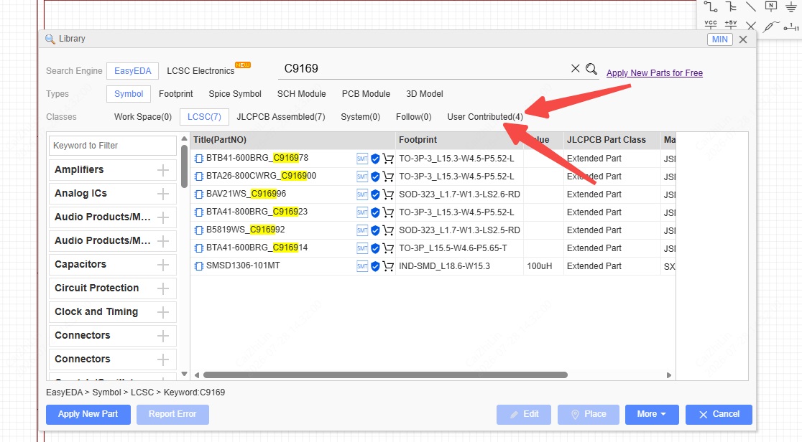
Task: Click verified shield on BAV21WS_C916996 row
Action: pos(375,194)
